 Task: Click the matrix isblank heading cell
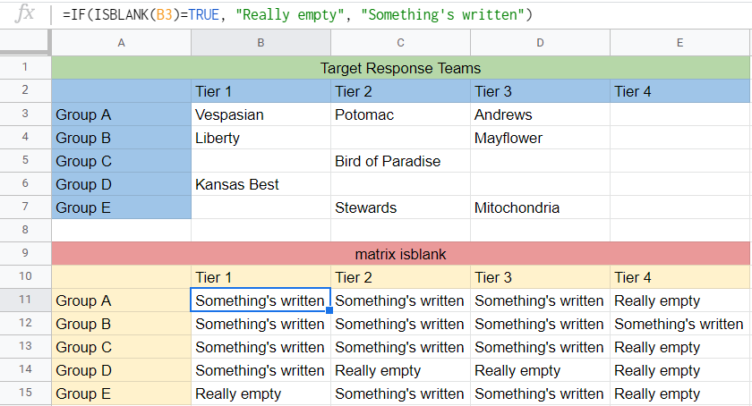[400, 254]
